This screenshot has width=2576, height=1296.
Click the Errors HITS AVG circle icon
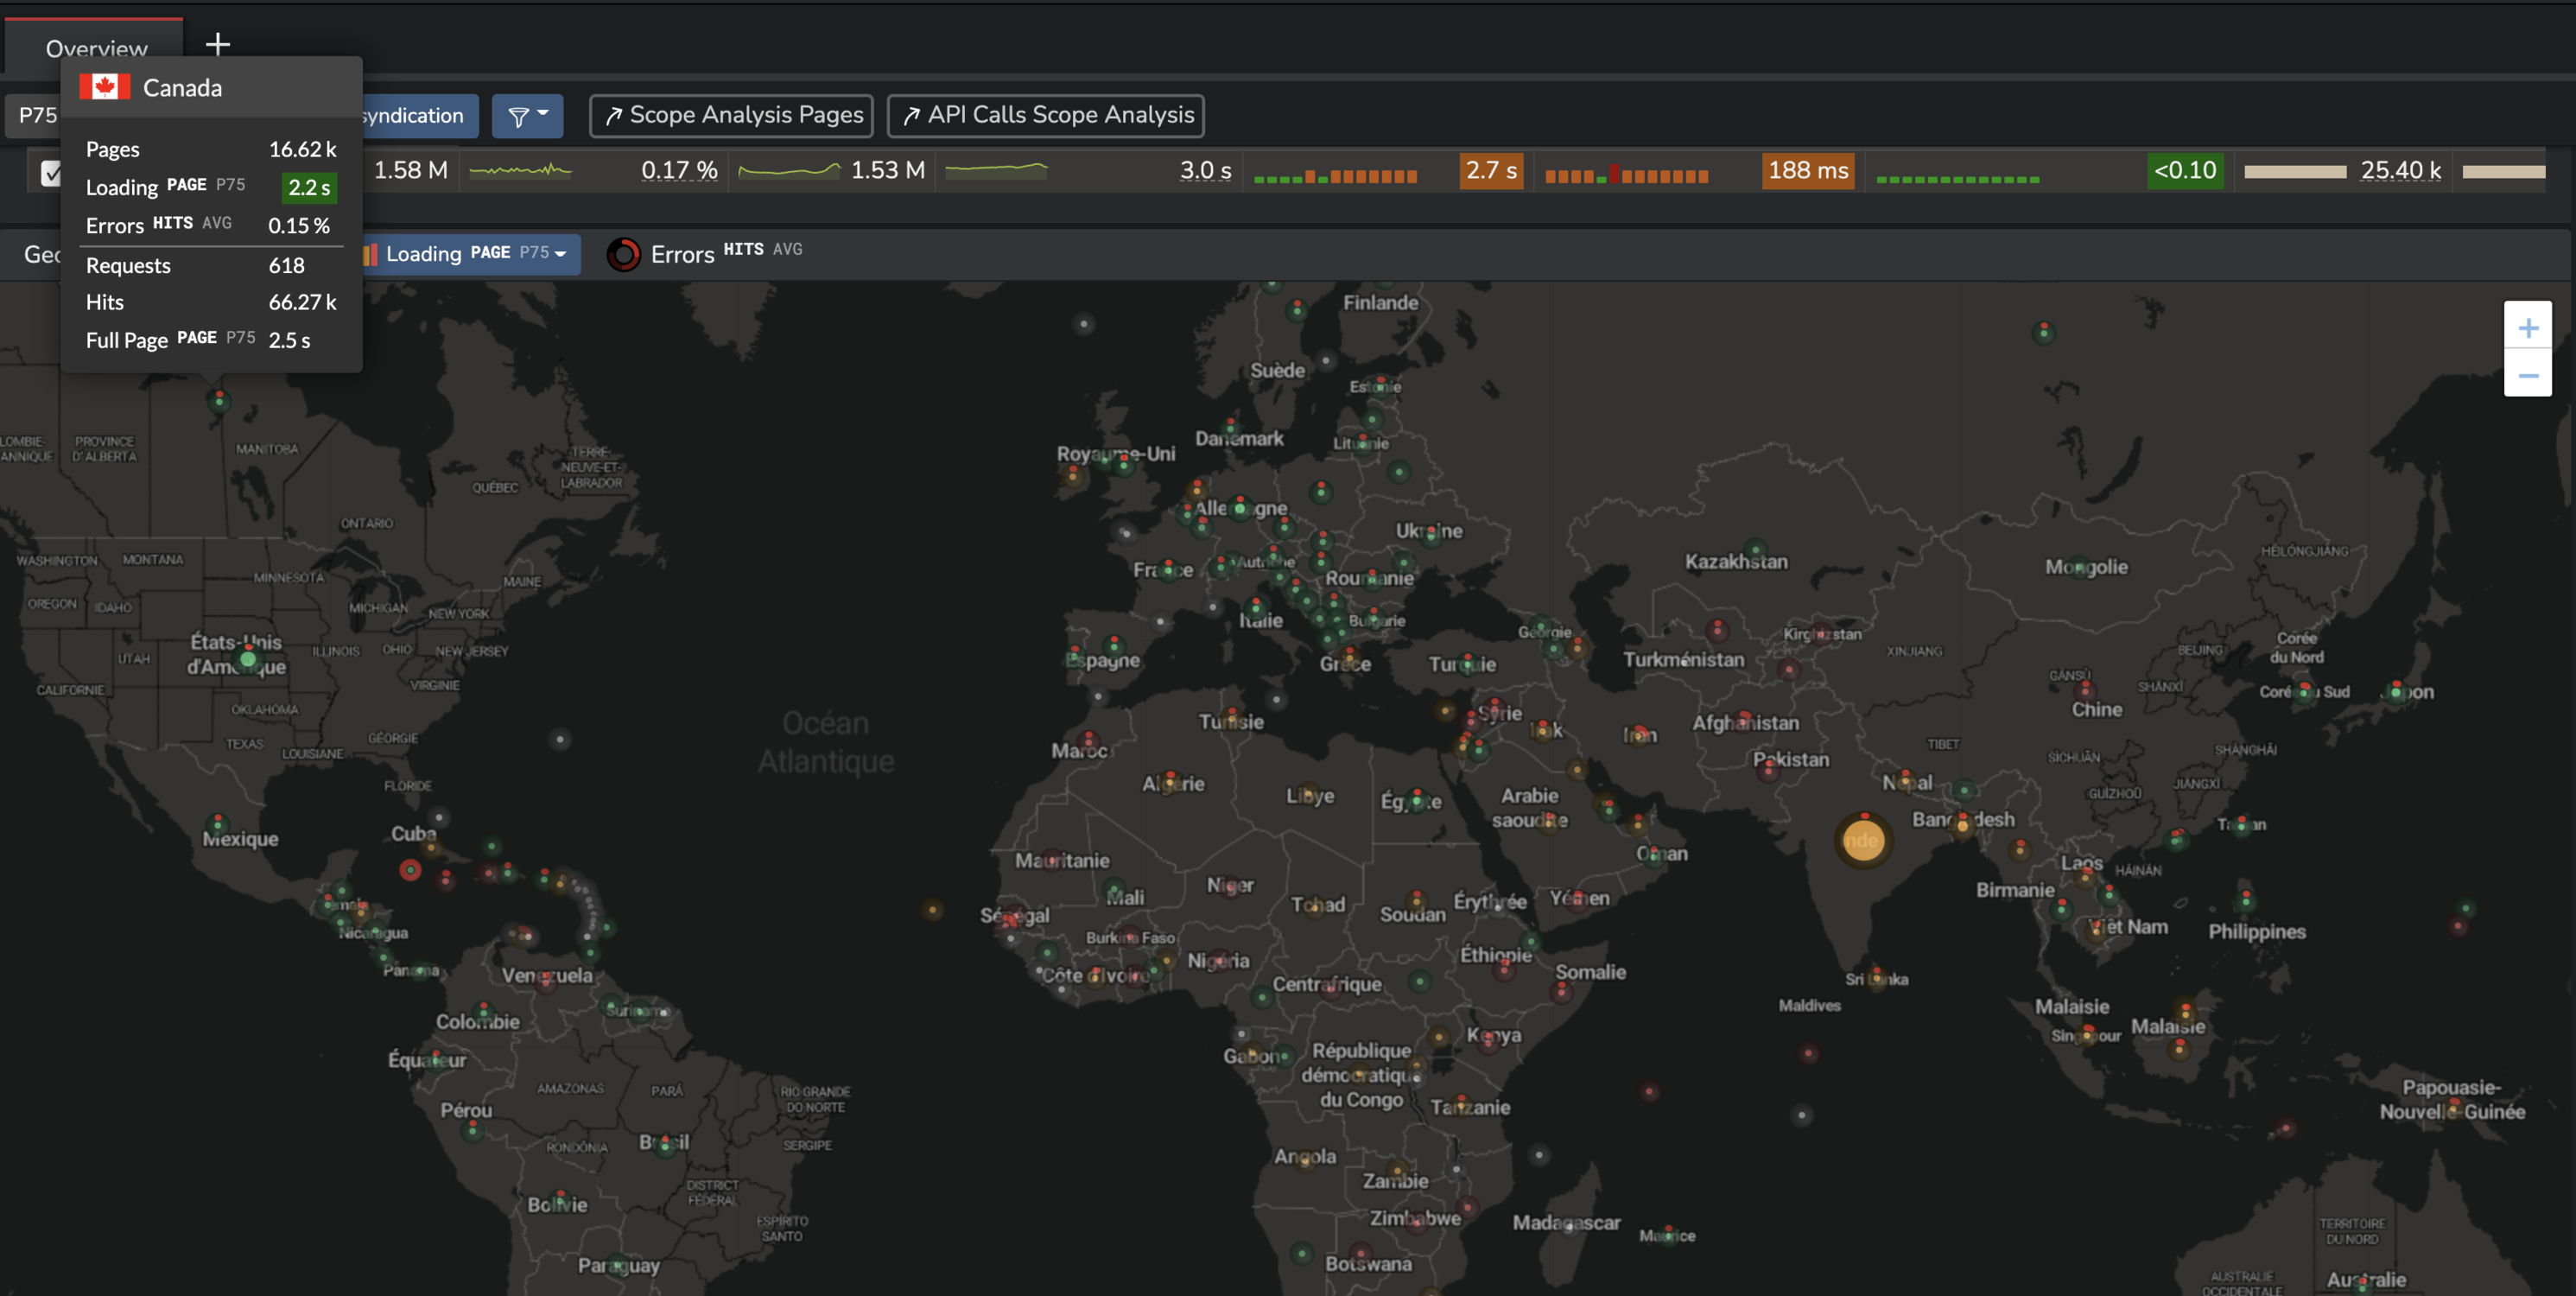point(623,253)
